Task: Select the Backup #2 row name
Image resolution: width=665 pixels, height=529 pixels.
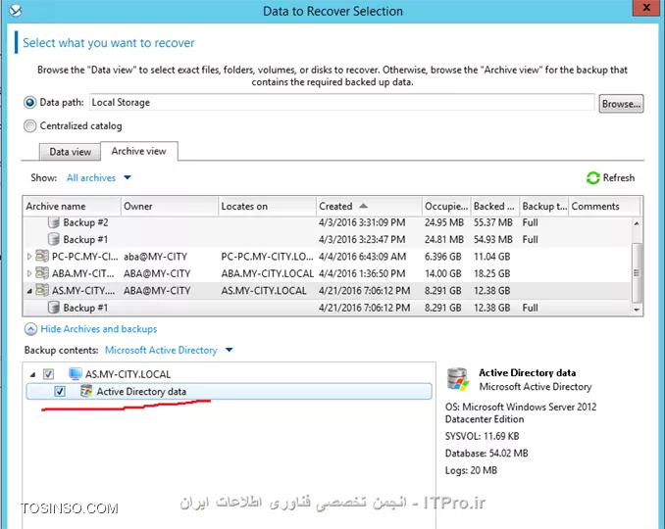Action: (x=85, y=222)
